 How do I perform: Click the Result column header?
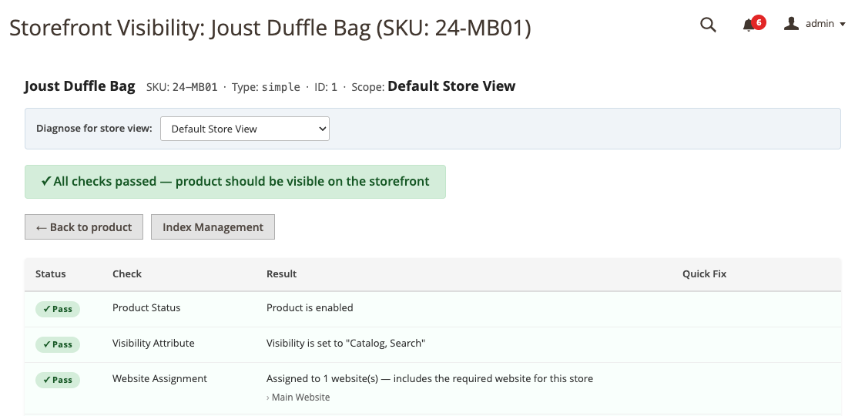[x=281, y=273]
